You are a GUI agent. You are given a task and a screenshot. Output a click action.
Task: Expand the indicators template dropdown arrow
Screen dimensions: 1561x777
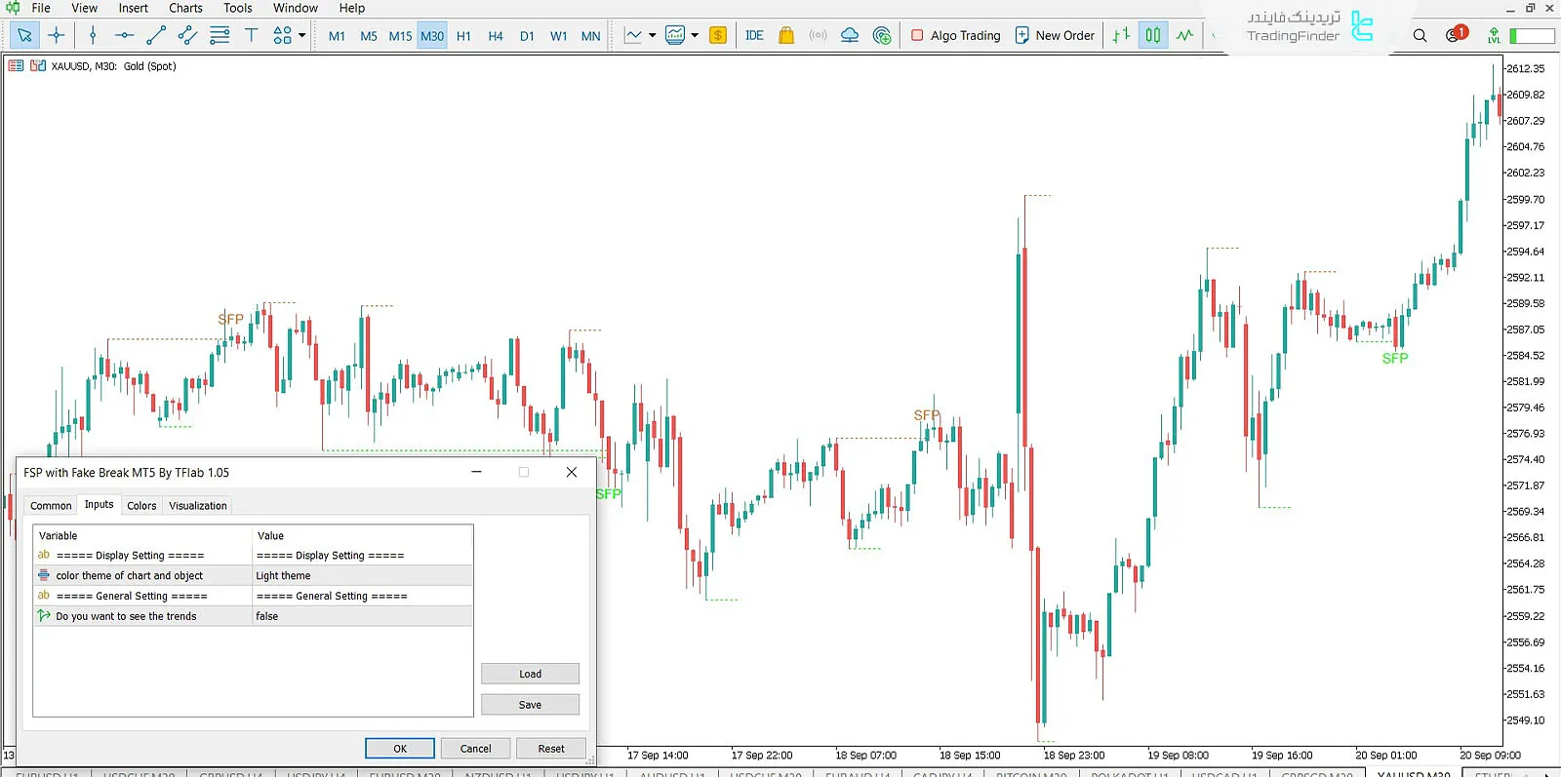[695, 36]
